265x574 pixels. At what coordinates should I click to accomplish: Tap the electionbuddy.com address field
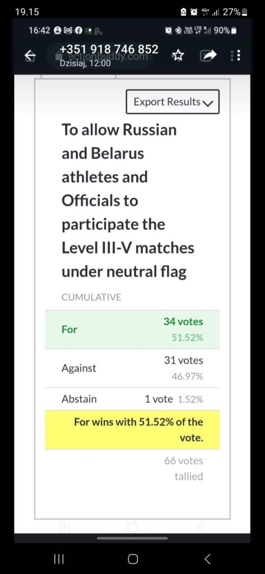(100, 57)
